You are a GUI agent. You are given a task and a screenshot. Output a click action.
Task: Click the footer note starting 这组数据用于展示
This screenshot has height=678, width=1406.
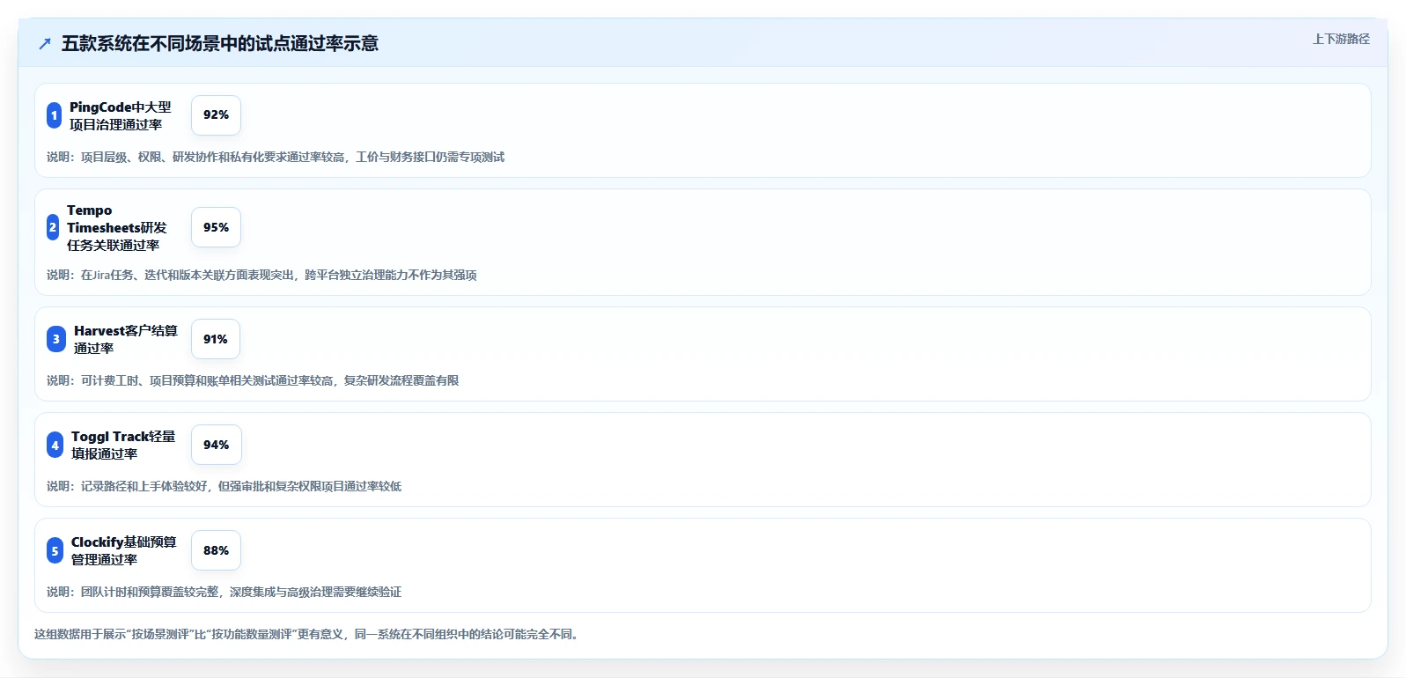coord(308,634)
